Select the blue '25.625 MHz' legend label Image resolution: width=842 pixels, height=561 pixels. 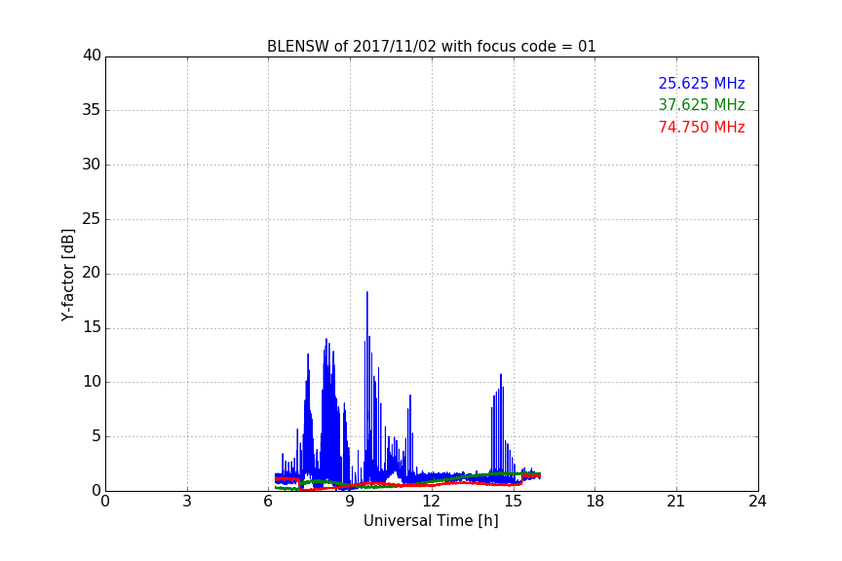click(702, 83)
